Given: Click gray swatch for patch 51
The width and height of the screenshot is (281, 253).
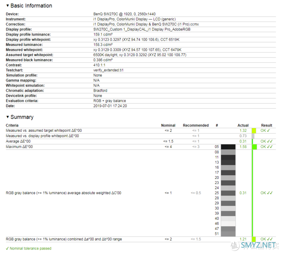Looking at the screenshot, I should 228,234.
